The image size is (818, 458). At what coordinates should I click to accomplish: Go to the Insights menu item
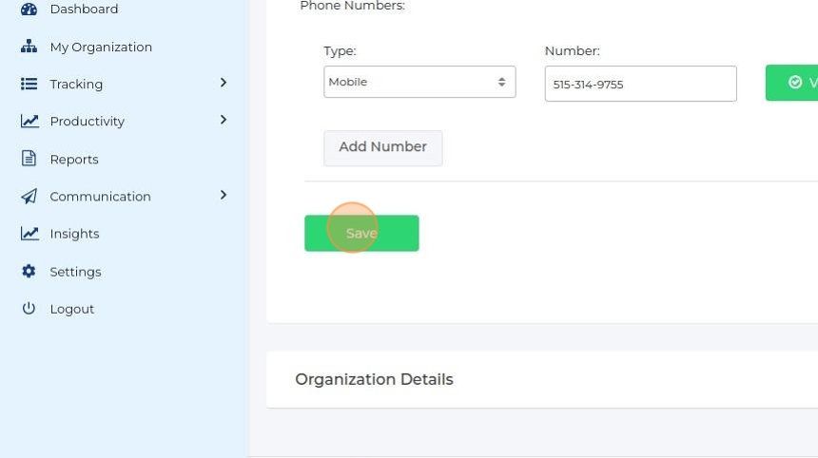pos(74,234)
